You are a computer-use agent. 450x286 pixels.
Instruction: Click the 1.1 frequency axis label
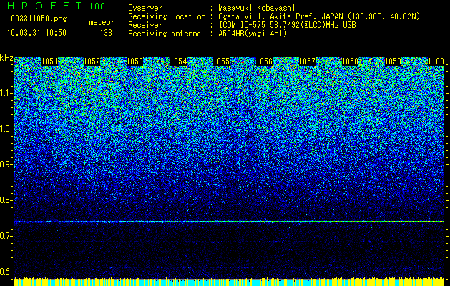[x=6, y=93]
